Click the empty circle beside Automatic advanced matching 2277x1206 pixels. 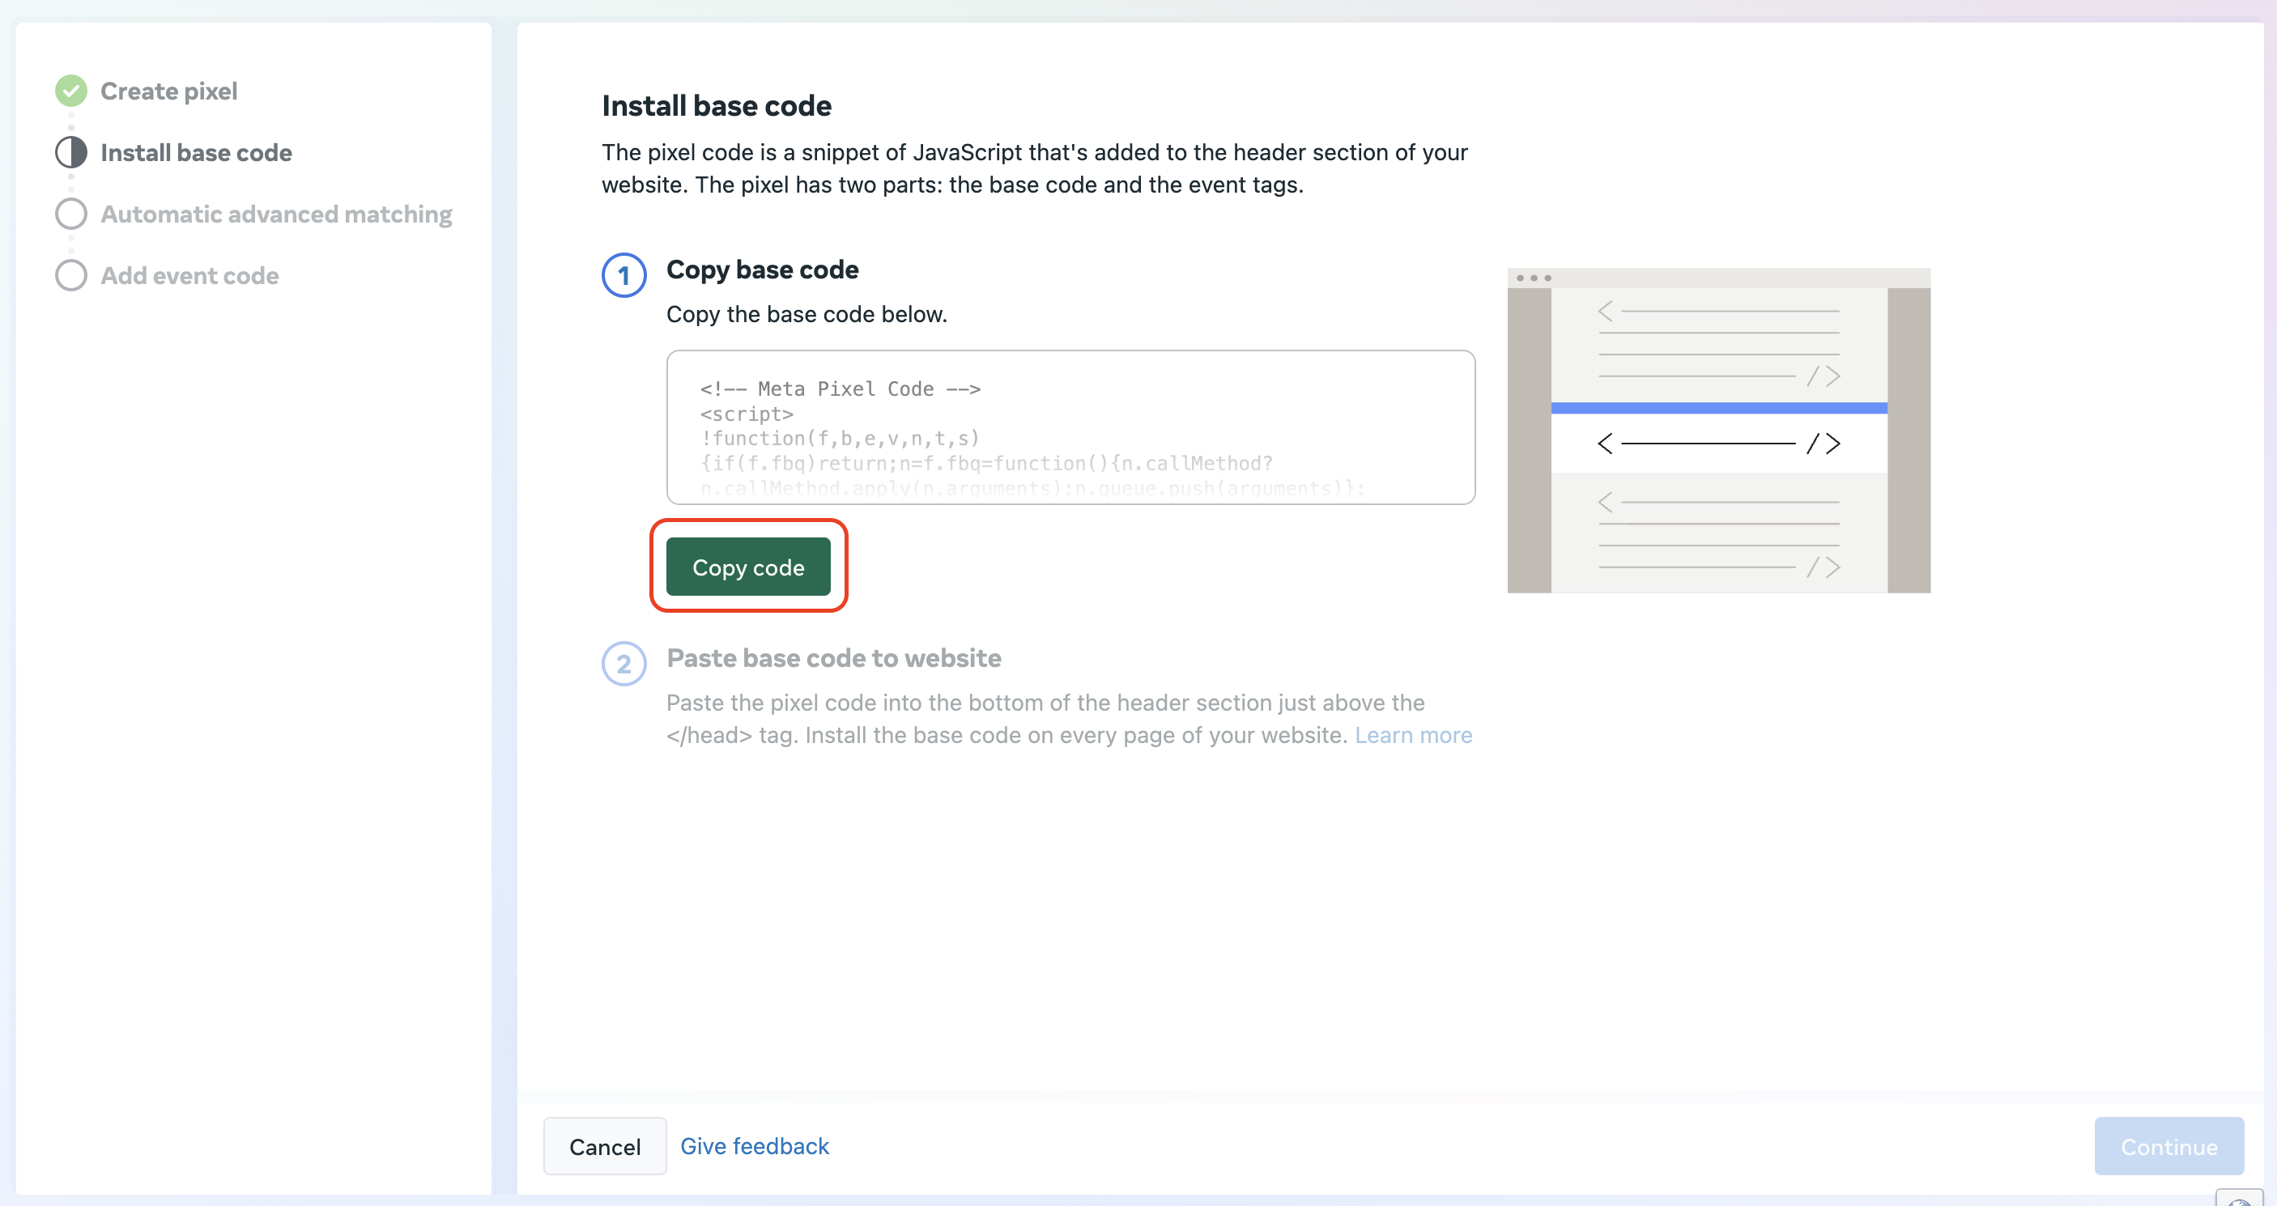click(70, 214)
